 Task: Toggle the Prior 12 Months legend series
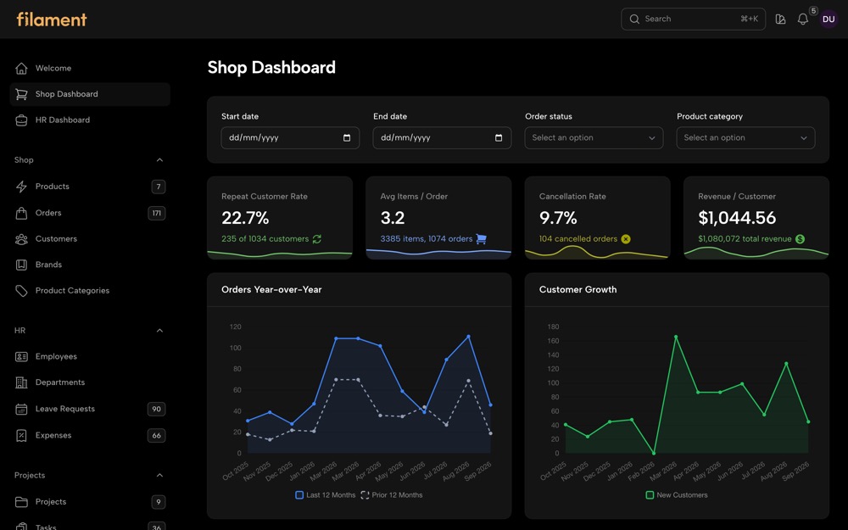point(391,495)
